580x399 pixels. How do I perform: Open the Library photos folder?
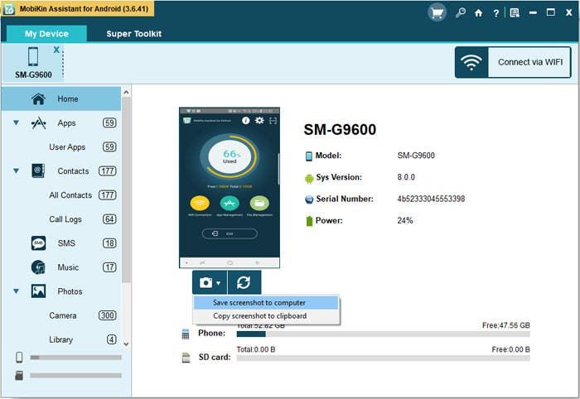point(61,339)
